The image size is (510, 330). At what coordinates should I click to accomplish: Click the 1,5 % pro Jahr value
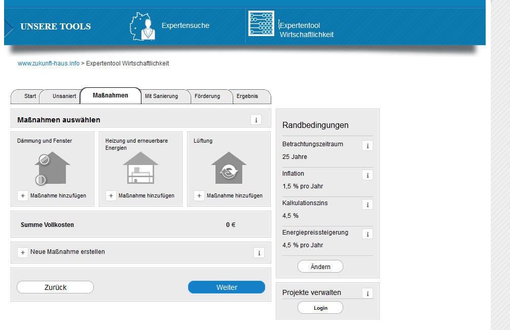pos(303,186)
